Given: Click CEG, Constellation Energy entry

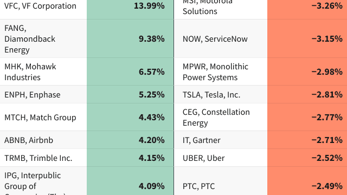Looking at the screenshot, I should pos(221,117).
